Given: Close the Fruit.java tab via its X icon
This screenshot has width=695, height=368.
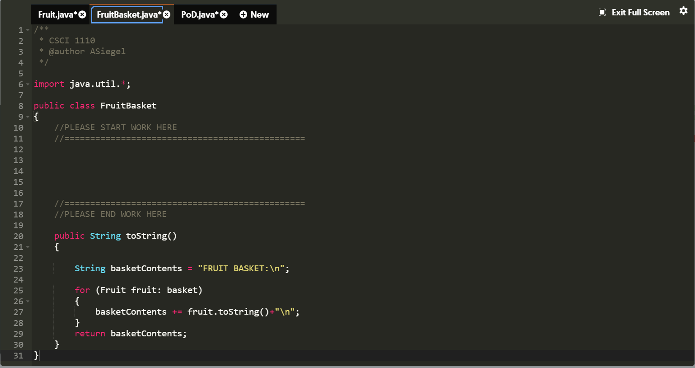Looking at the screenshot, I should (81, 14).
